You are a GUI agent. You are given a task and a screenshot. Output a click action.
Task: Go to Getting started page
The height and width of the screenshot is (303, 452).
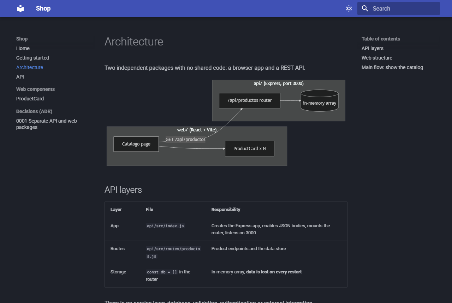[x=32, y=58]
